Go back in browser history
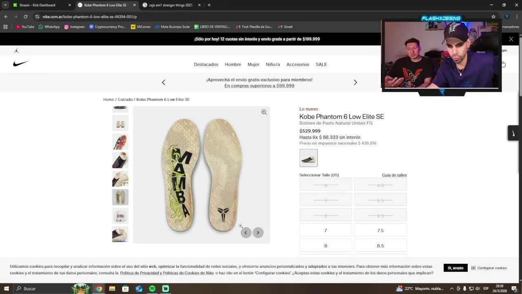Image resolution: width=522 pixels, height=294 pixels. [6, 17]
